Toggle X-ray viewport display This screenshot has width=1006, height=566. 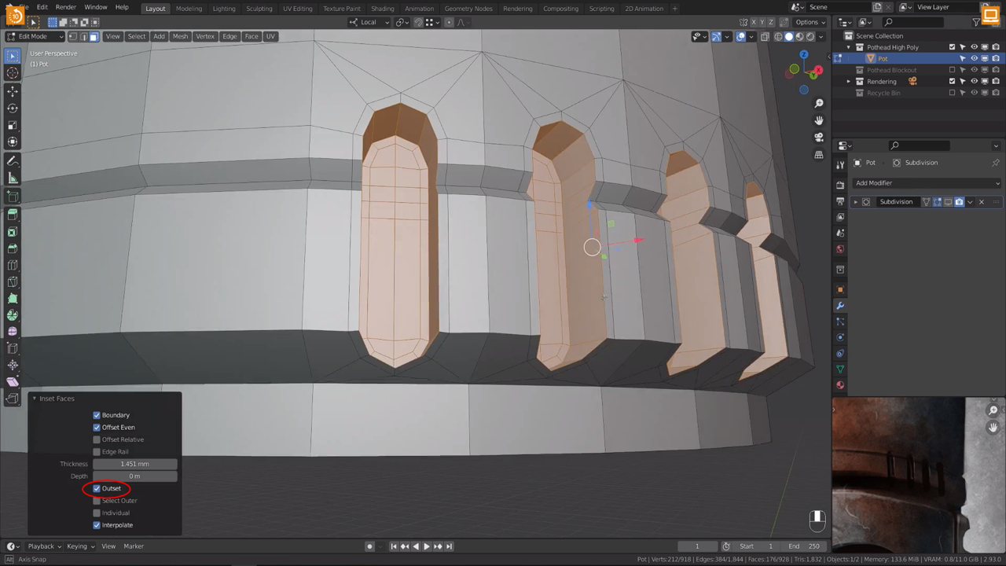(x=766, y=36)
